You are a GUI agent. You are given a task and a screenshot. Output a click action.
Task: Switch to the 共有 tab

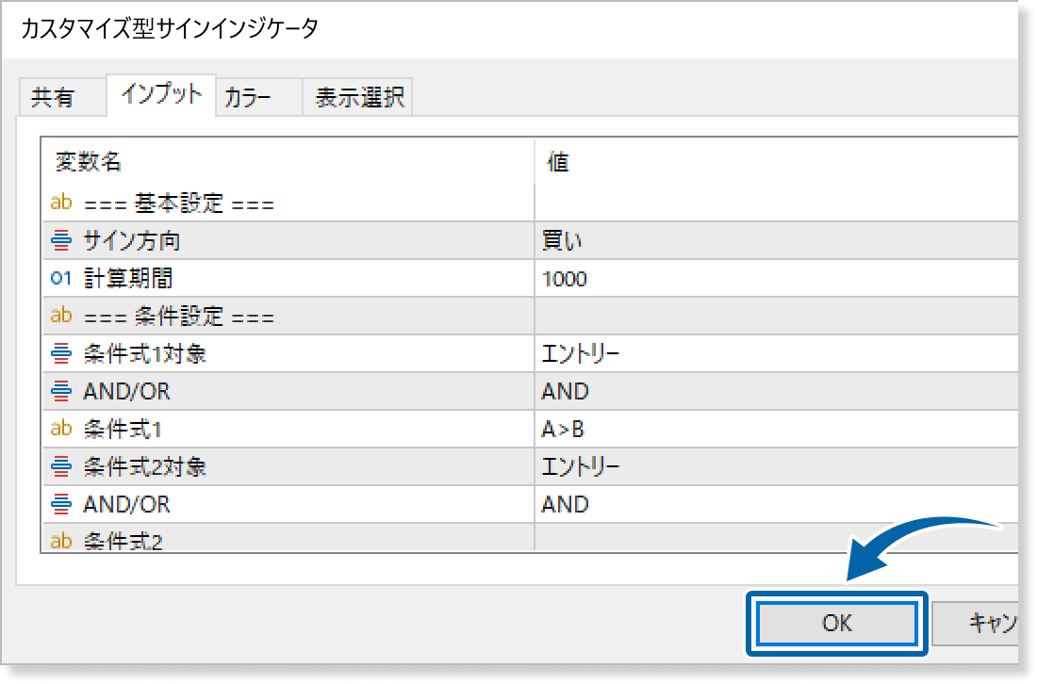(61, 96)
